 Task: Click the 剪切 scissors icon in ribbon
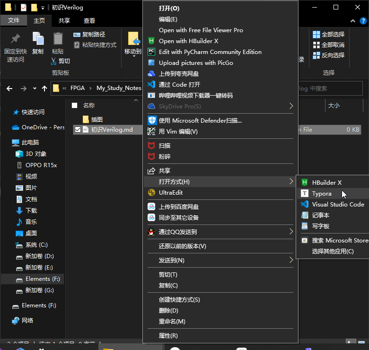tap(53, 61)
